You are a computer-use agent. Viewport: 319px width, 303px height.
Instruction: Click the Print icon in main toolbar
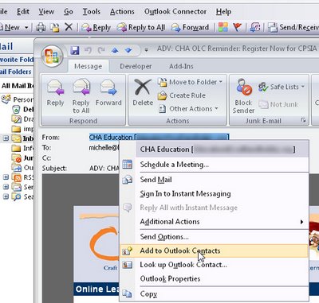point(41,27)
